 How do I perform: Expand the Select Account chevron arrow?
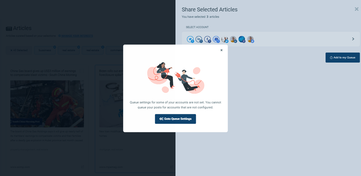(353, 39)
